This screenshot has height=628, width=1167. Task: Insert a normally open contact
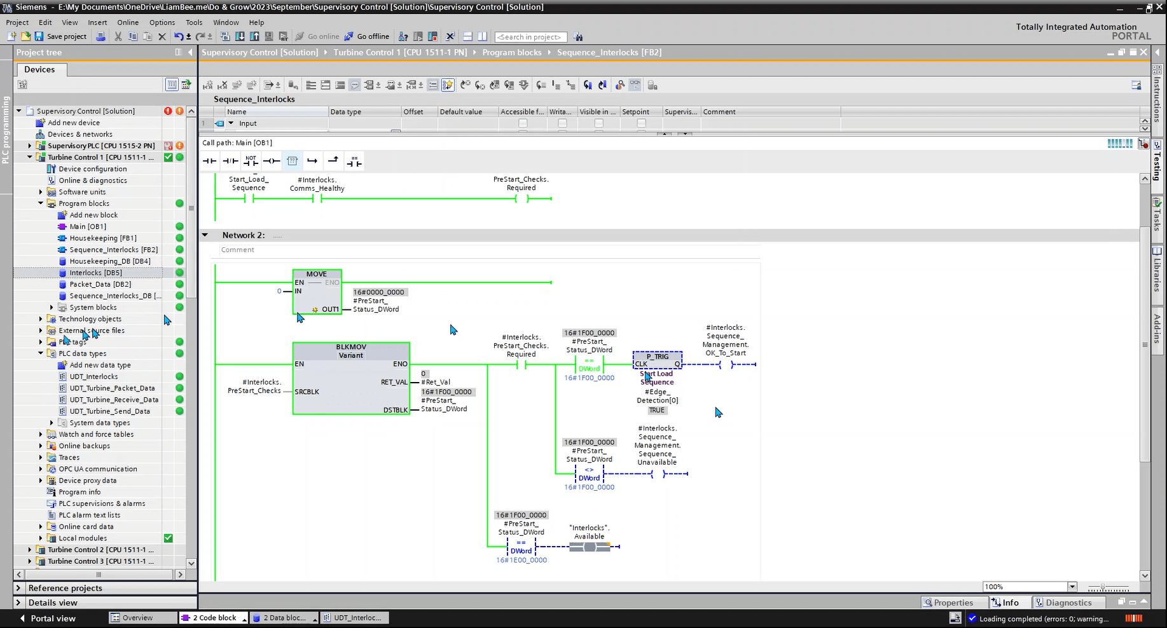click(x=209, y=161)
